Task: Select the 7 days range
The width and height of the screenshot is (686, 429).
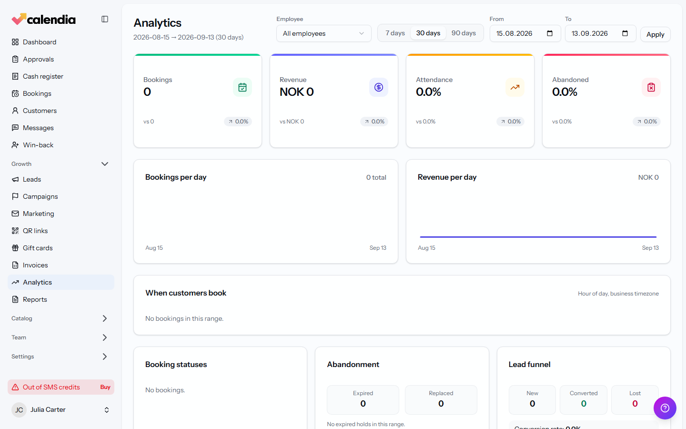Action: click(x=395, y=33)
